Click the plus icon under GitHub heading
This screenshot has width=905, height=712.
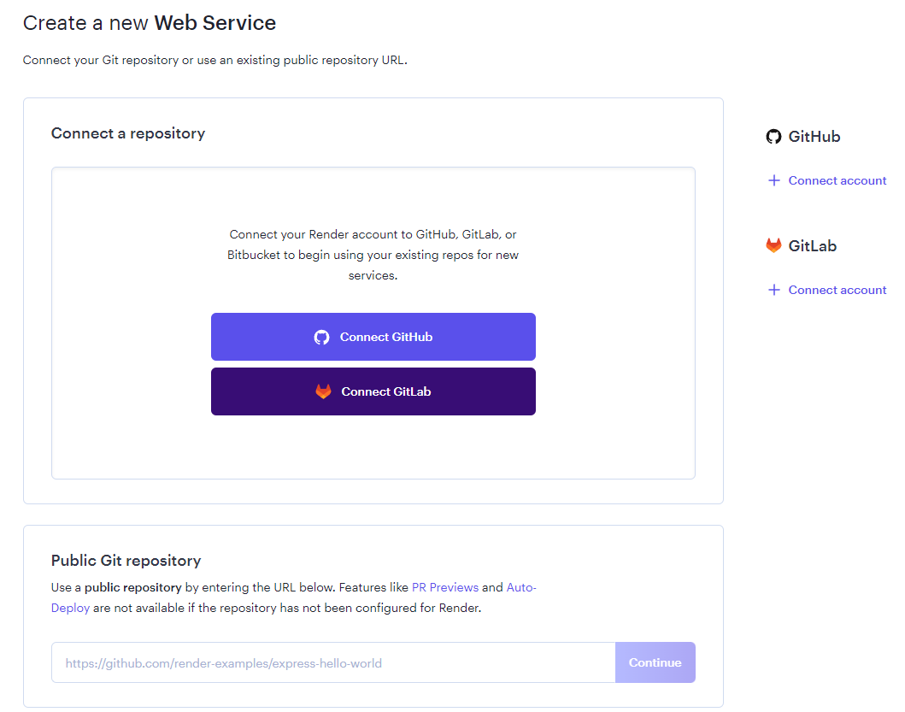pyautogui.click(x=774, y=180)
